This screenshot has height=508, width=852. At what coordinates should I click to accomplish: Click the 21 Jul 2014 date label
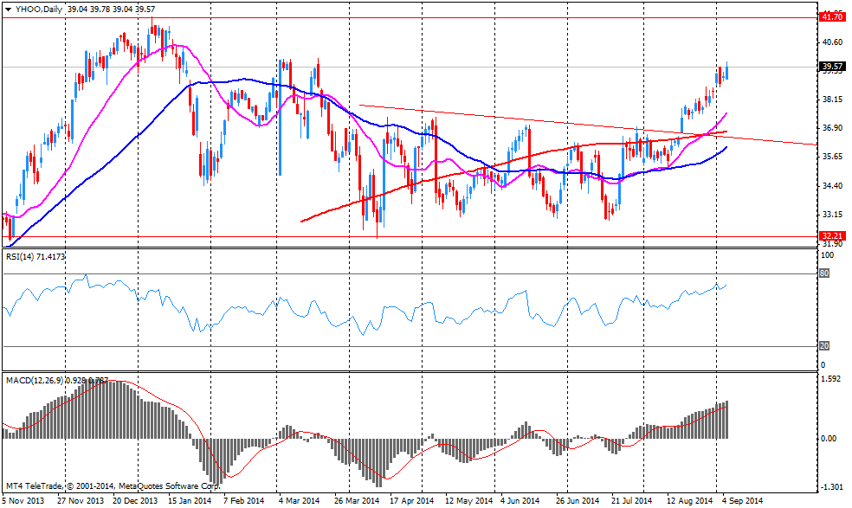pyautogui.click(x=631, y=500)
